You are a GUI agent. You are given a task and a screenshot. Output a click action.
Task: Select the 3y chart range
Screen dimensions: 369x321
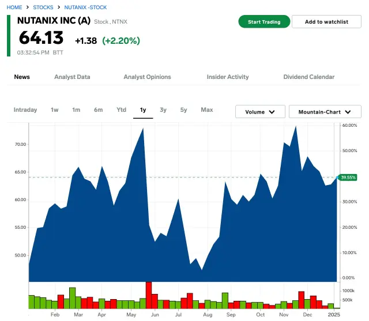163,110
